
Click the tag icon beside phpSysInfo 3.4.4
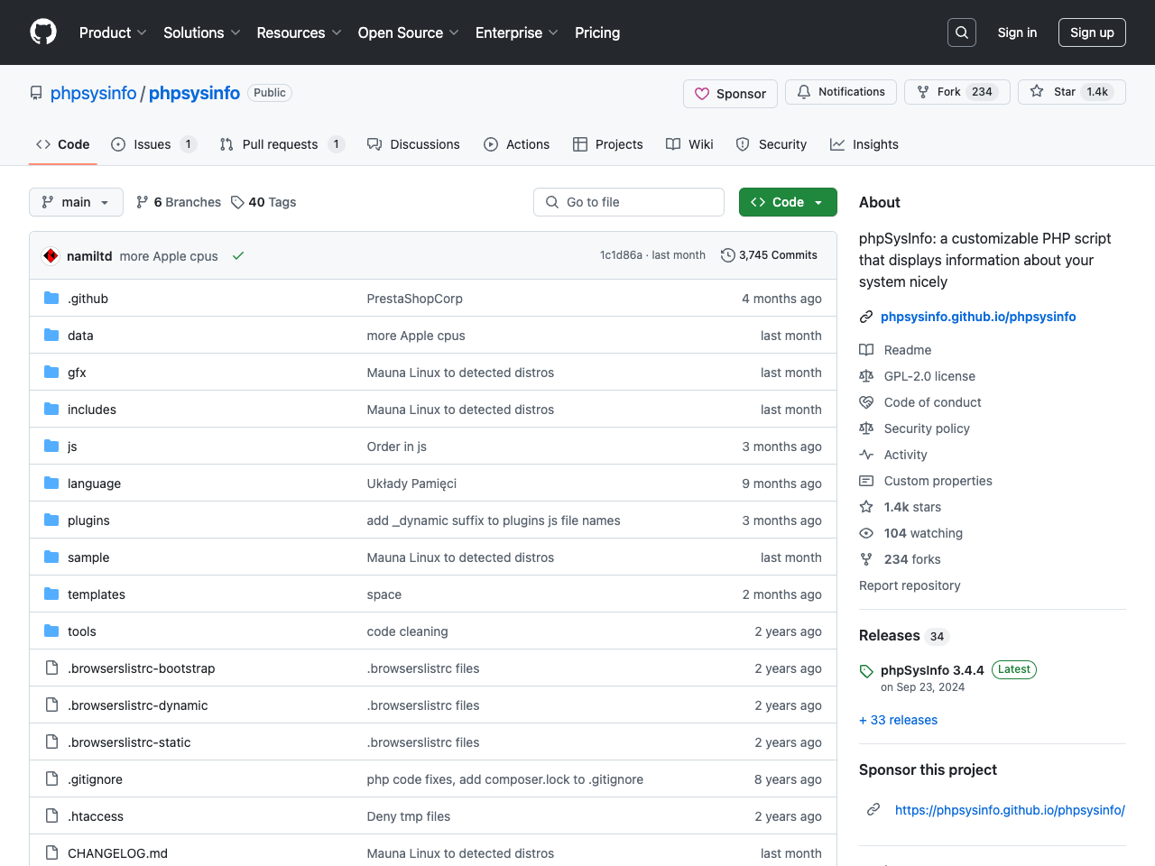click(x=866, y=671)
